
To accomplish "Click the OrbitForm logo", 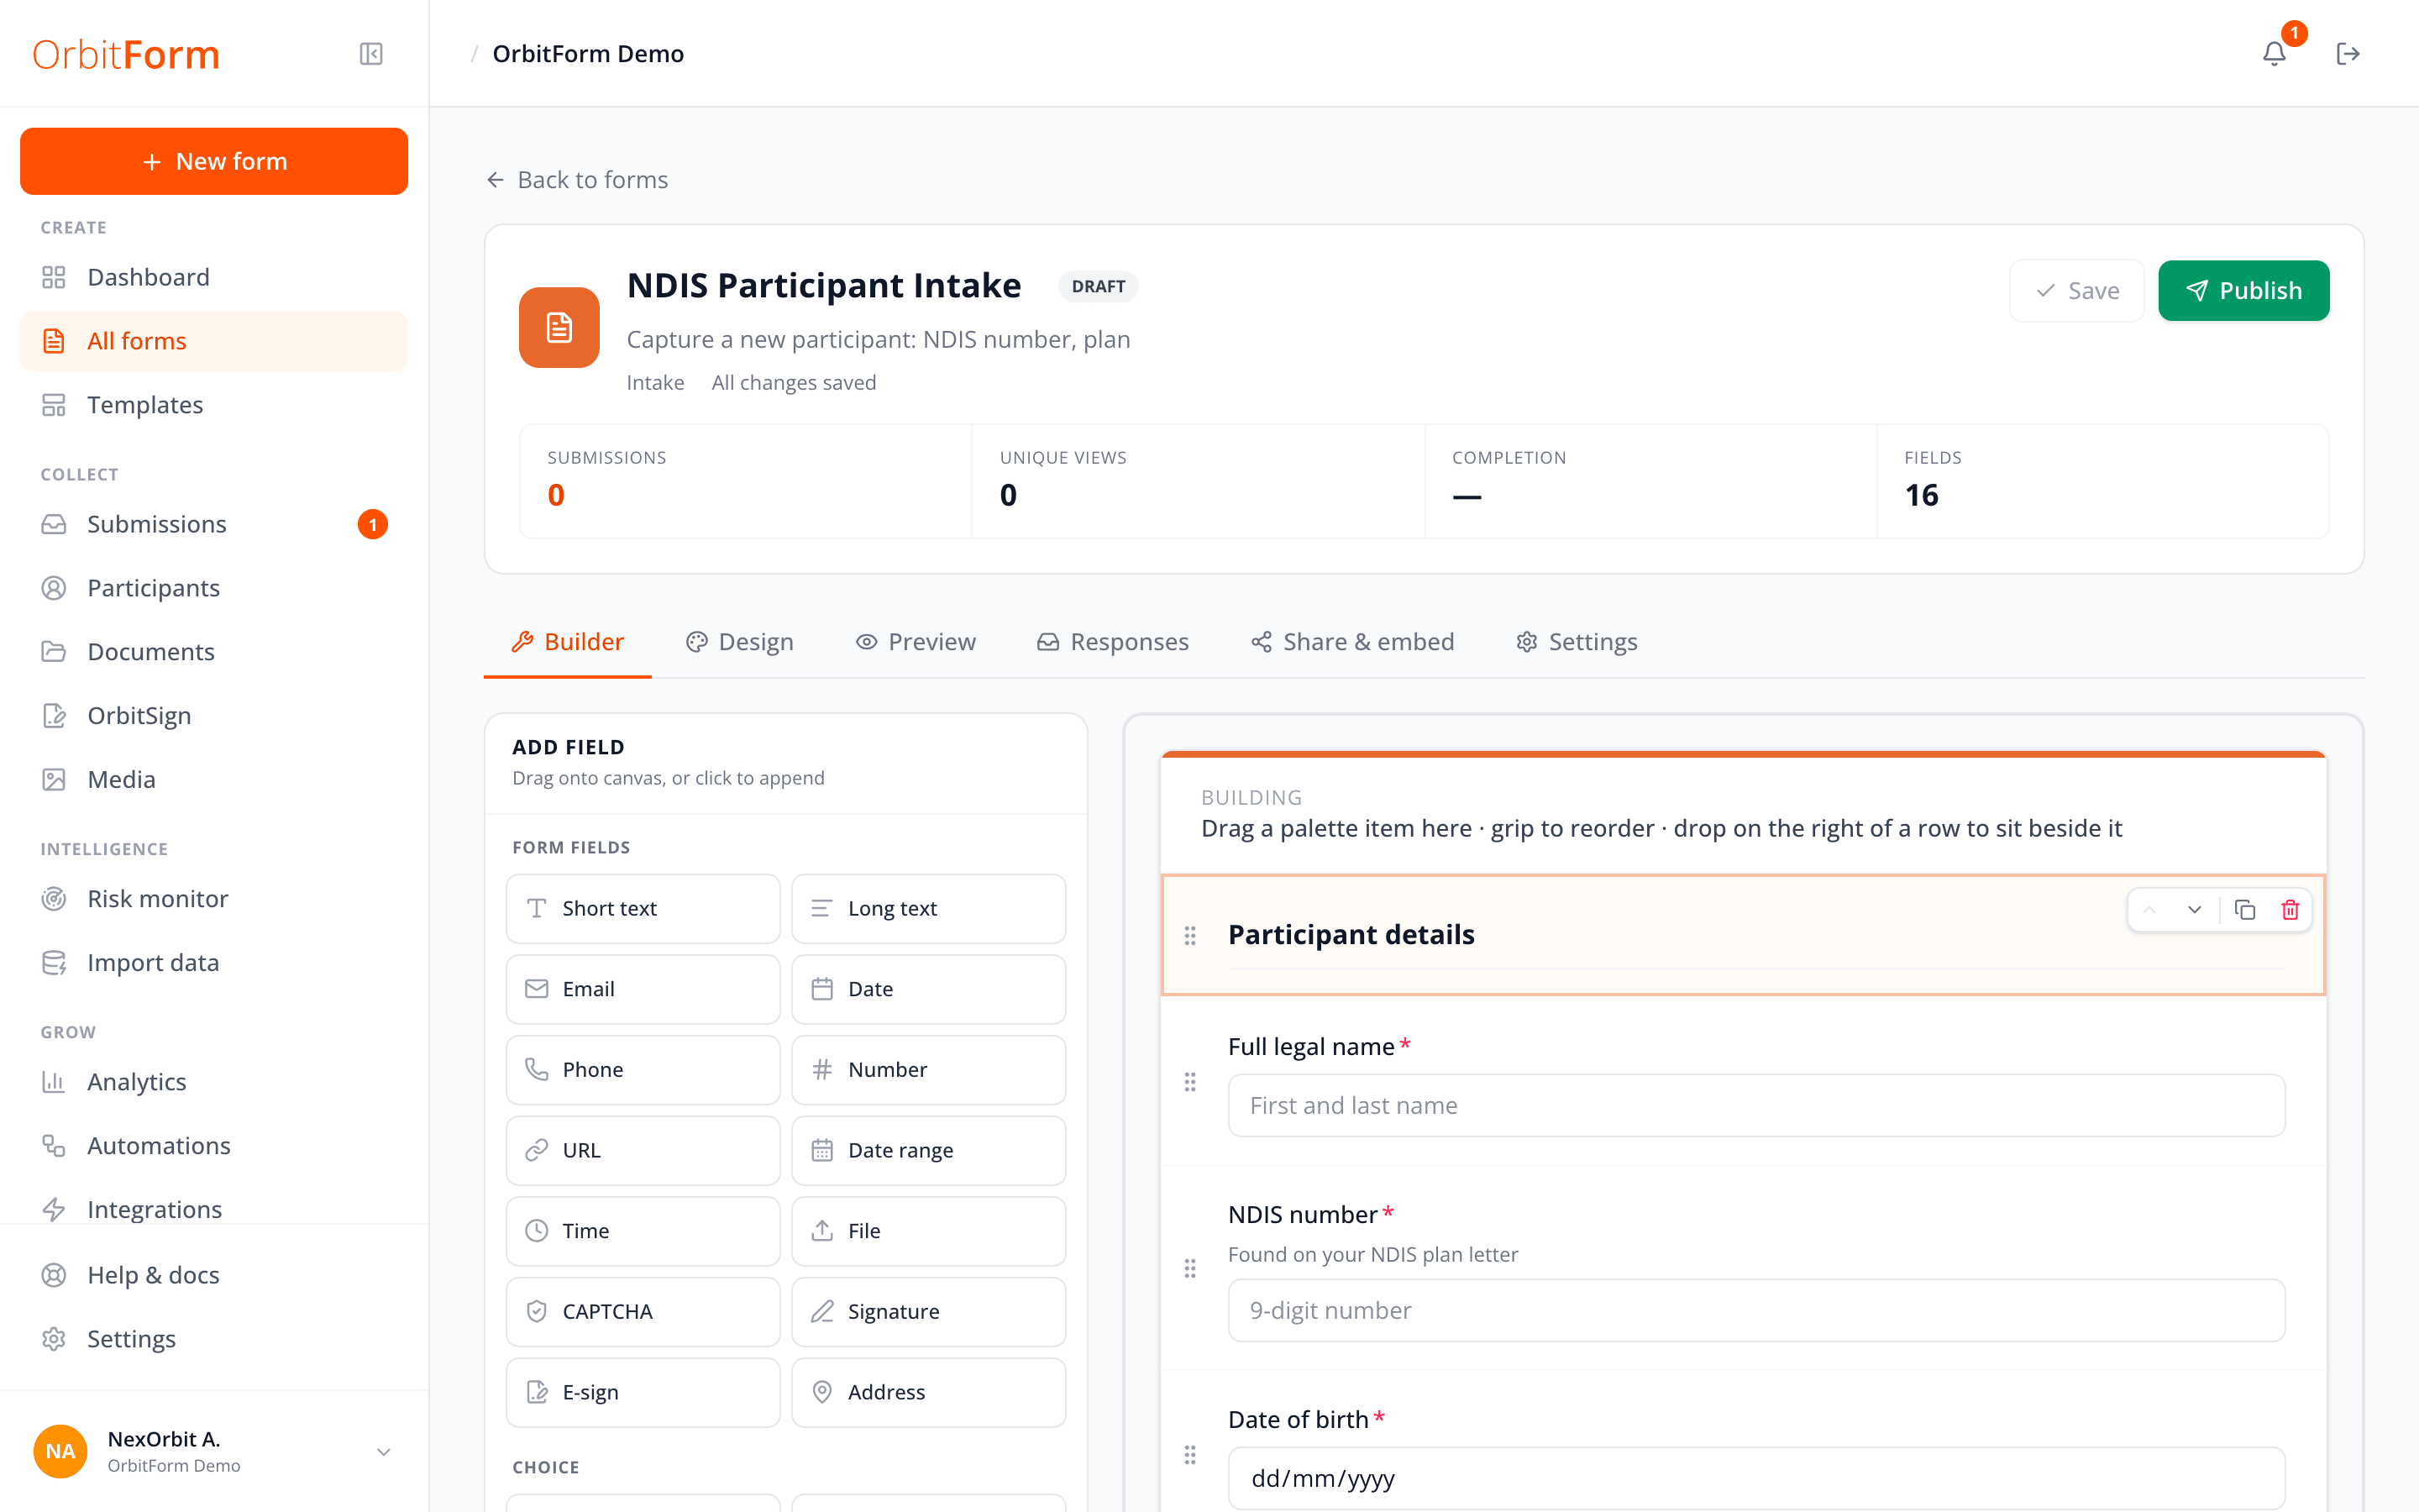I will 126,54.
